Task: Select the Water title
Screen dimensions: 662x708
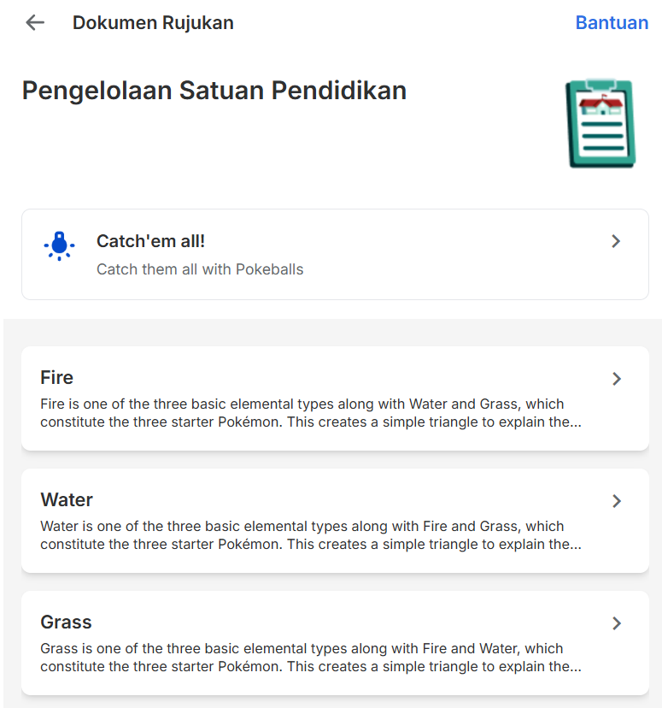Action: tap(67, 499)
